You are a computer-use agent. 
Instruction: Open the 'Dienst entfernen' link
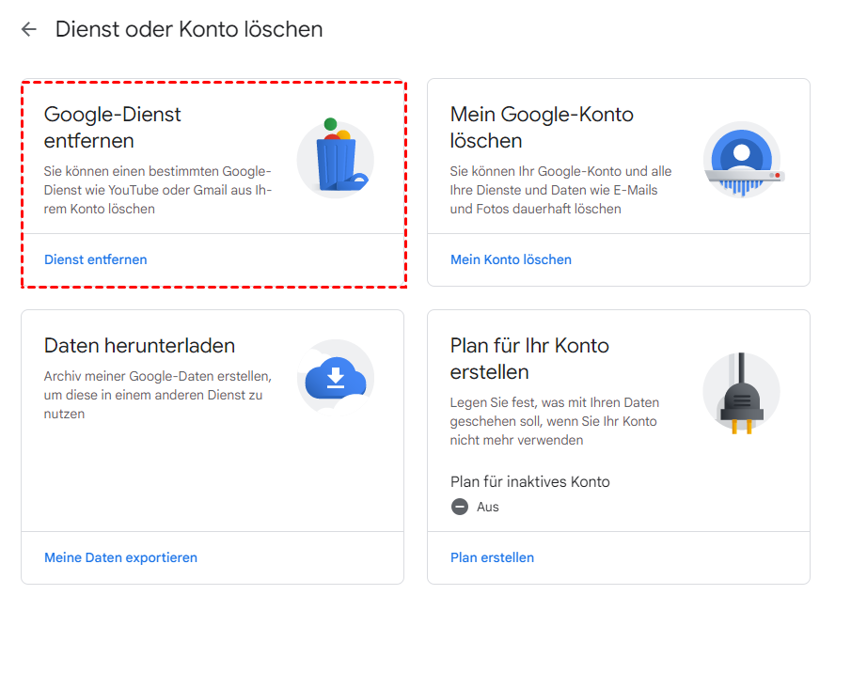96,259
